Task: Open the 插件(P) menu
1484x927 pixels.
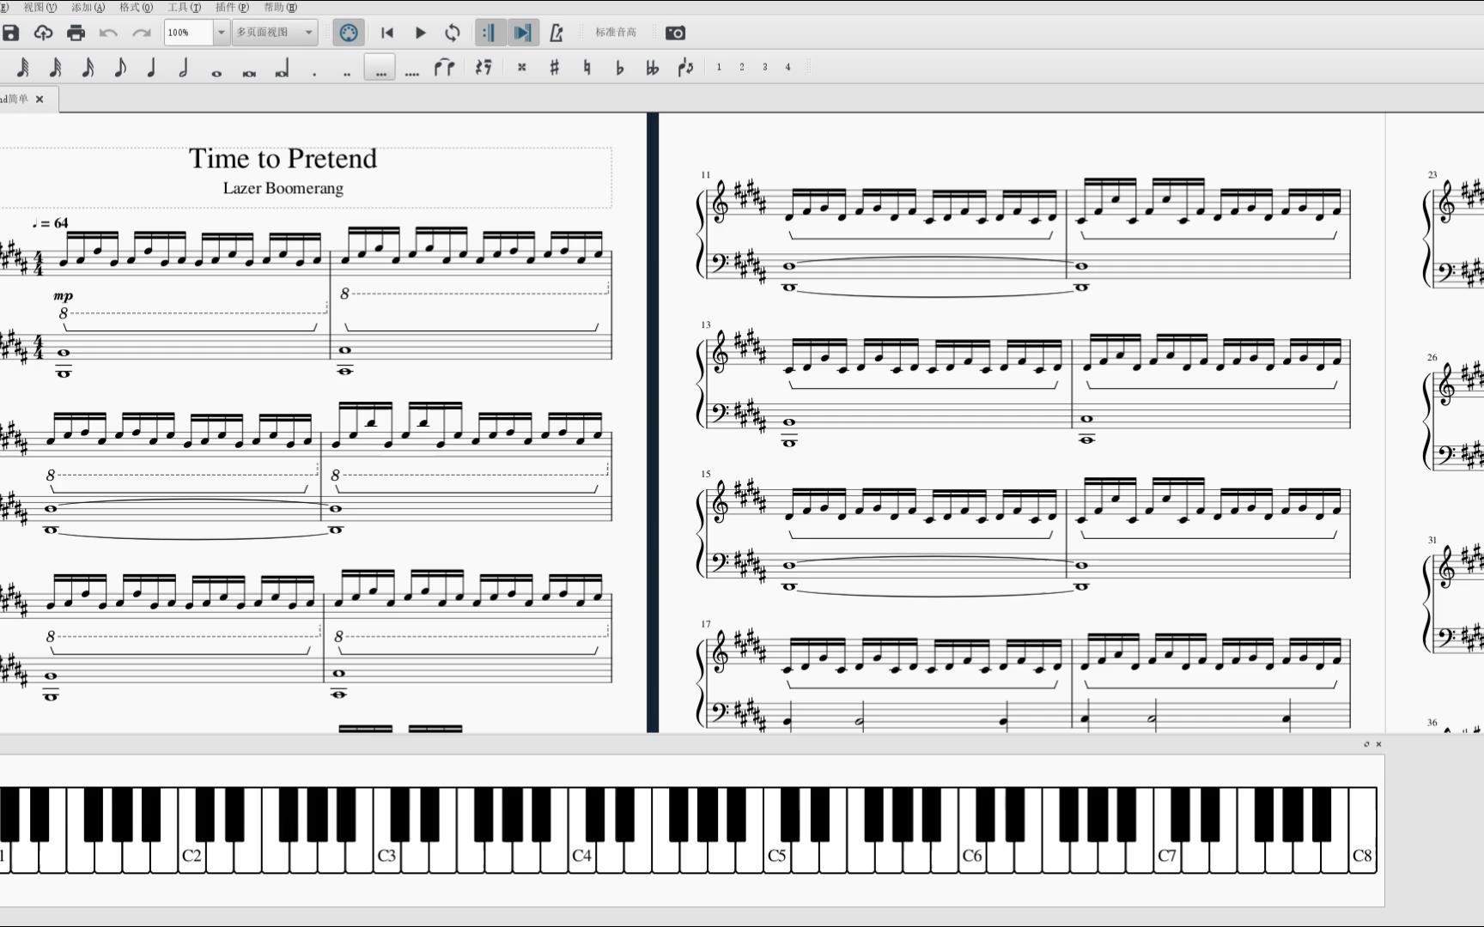Action: click(x=232, y=7)
